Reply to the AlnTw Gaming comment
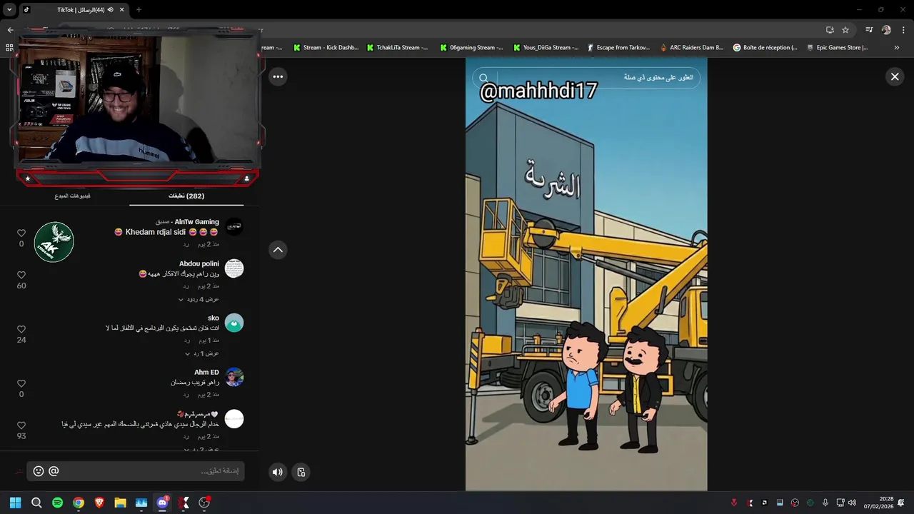The height and width of the screenshot is (514, 914). [186, 244]
